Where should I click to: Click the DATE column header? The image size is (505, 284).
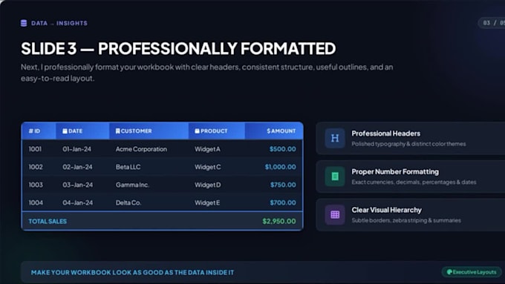pos(82,131)
